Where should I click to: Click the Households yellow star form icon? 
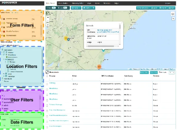click(x=4, y=36)
